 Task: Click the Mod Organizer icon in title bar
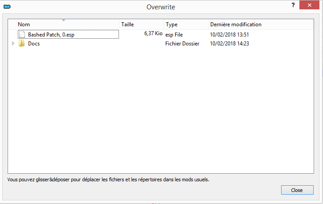pyautogui.click(x=7, y=7)
